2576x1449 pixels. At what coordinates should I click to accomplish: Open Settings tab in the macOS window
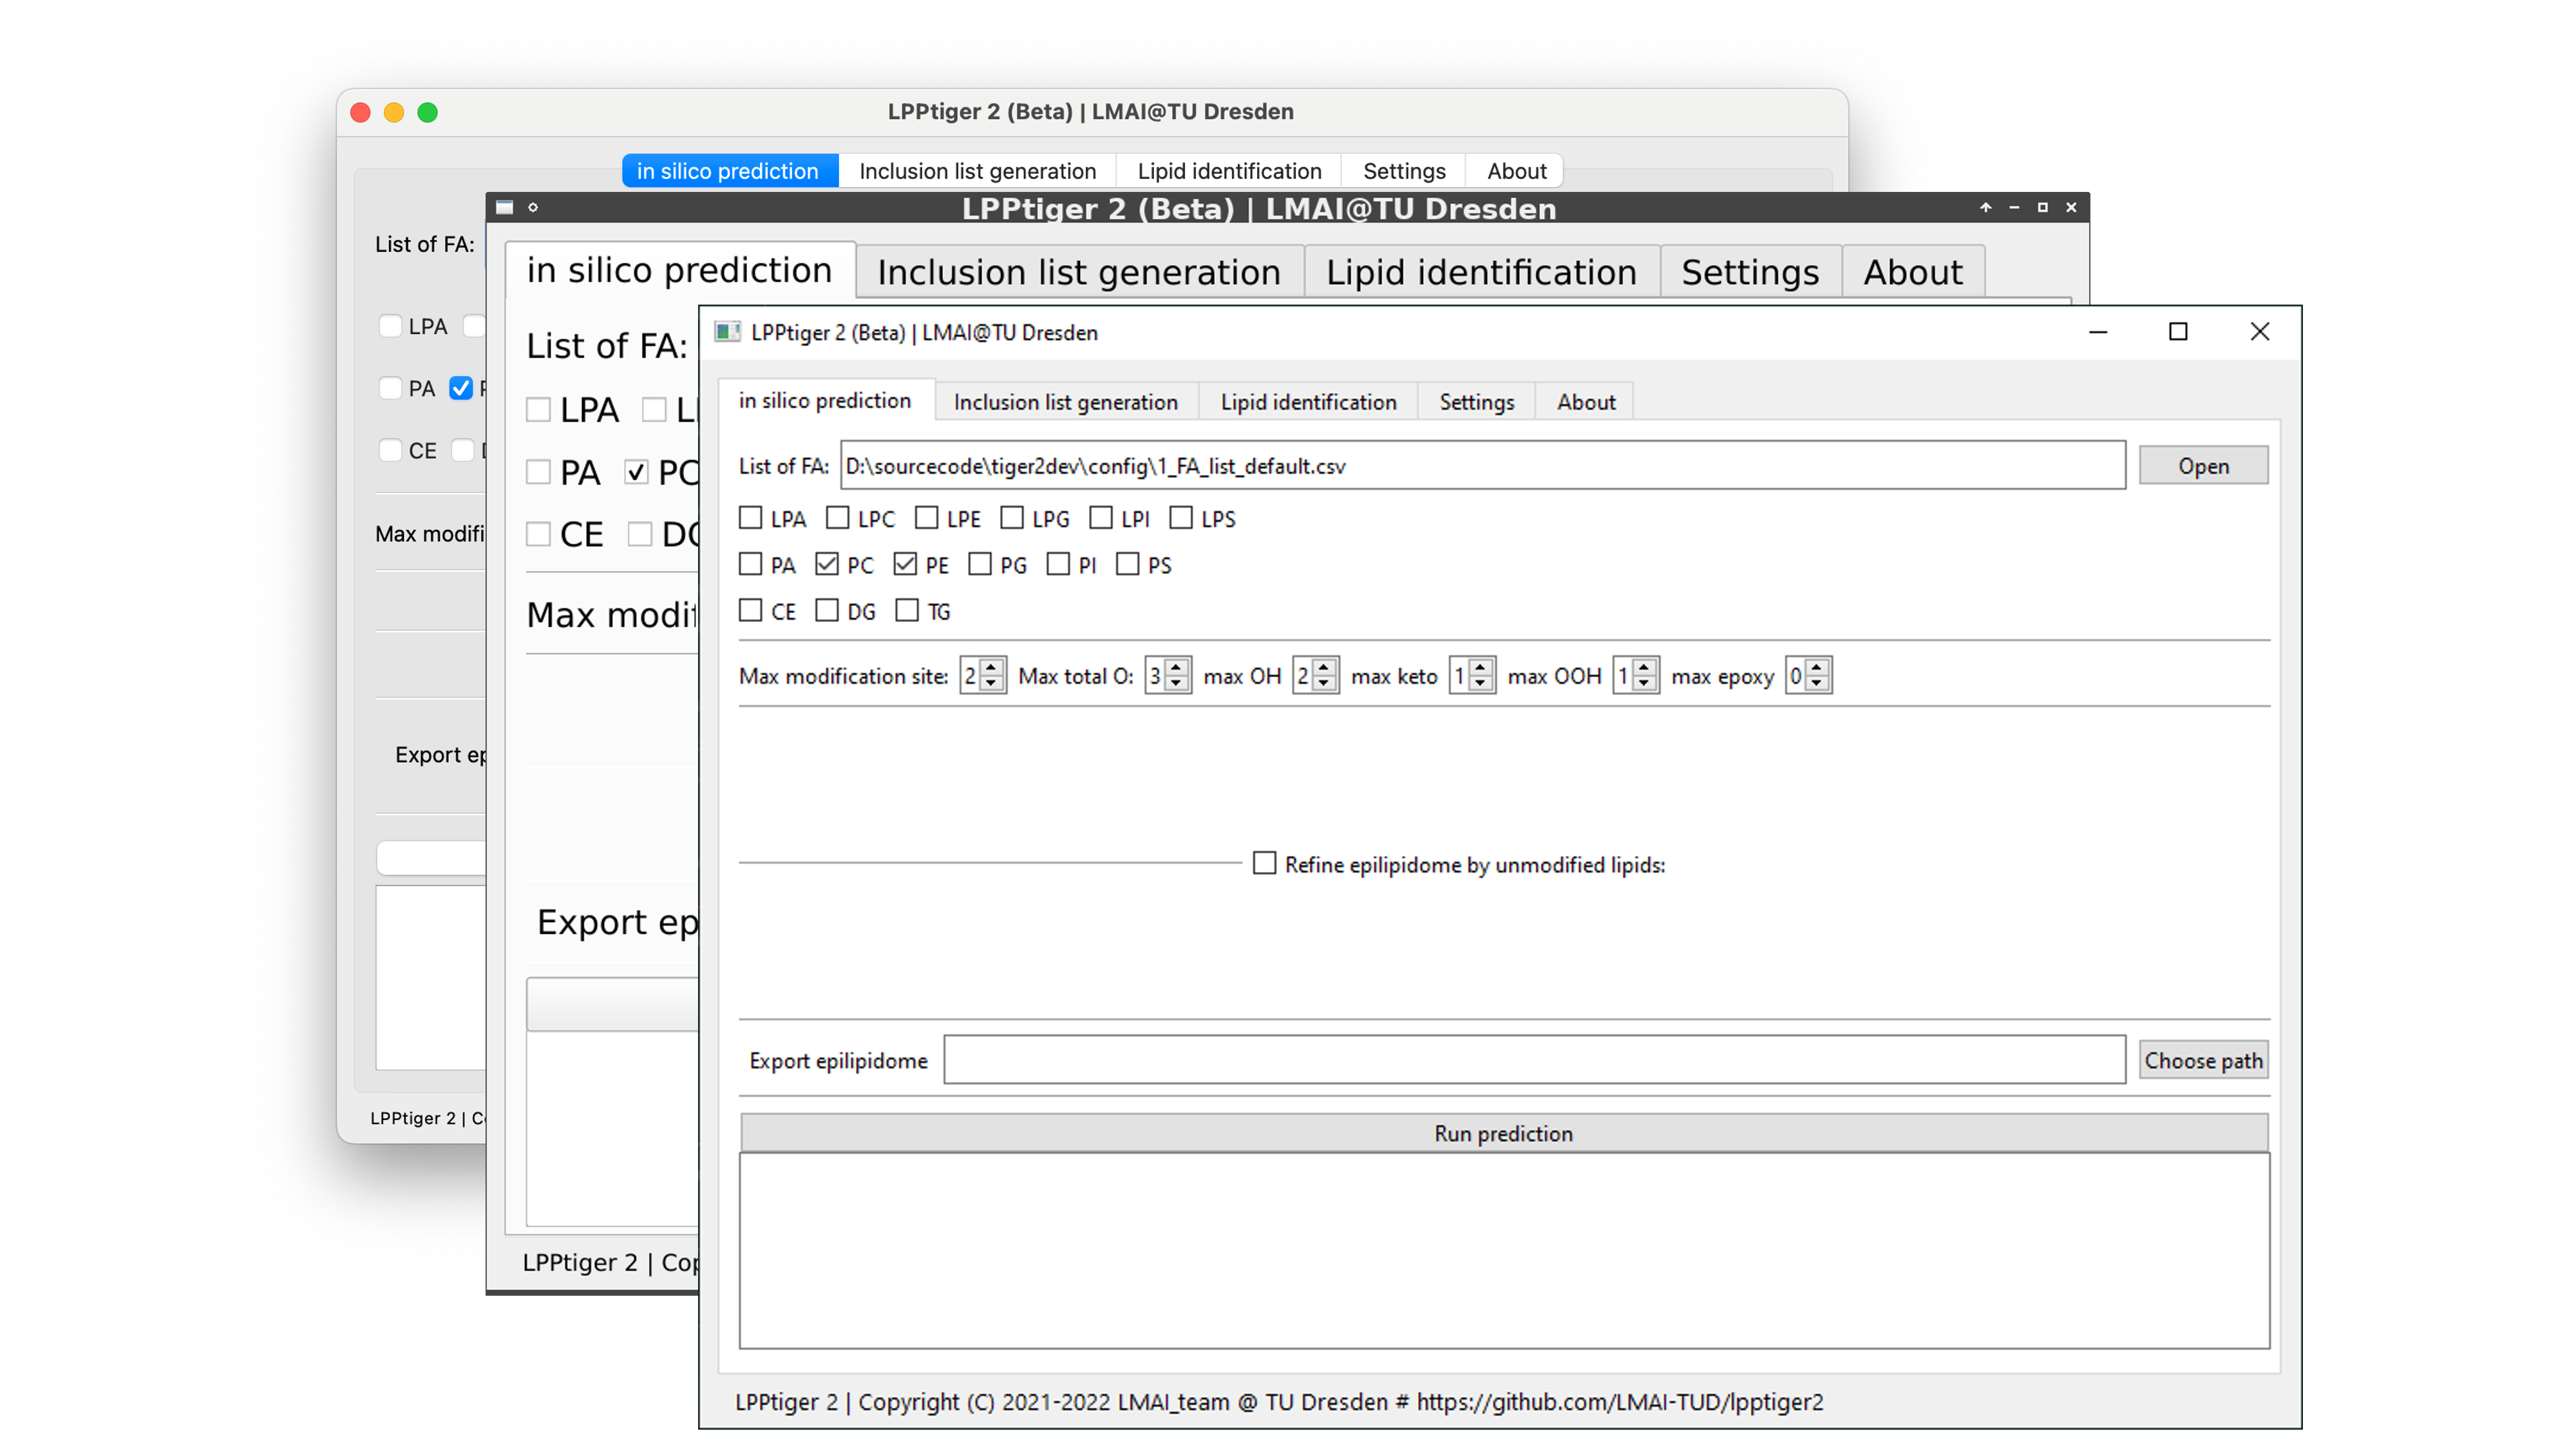[x=1404, y=171]
